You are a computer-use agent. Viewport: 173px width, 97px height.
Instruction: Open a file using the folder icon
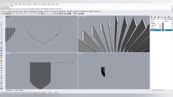pyautogui.click(x=4, y=13)
